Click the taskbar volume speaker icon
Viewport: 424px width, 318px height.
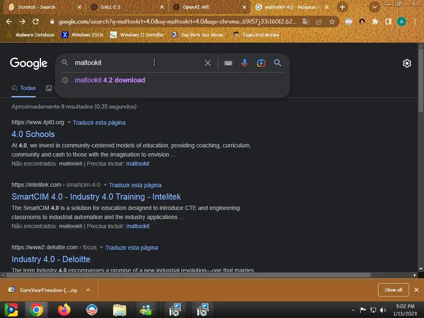pos(383,310)
